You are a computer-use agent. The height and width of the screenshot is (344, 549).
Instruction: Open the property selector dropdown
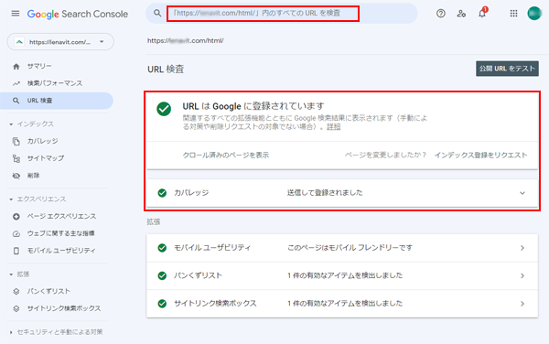click(60, 42)
